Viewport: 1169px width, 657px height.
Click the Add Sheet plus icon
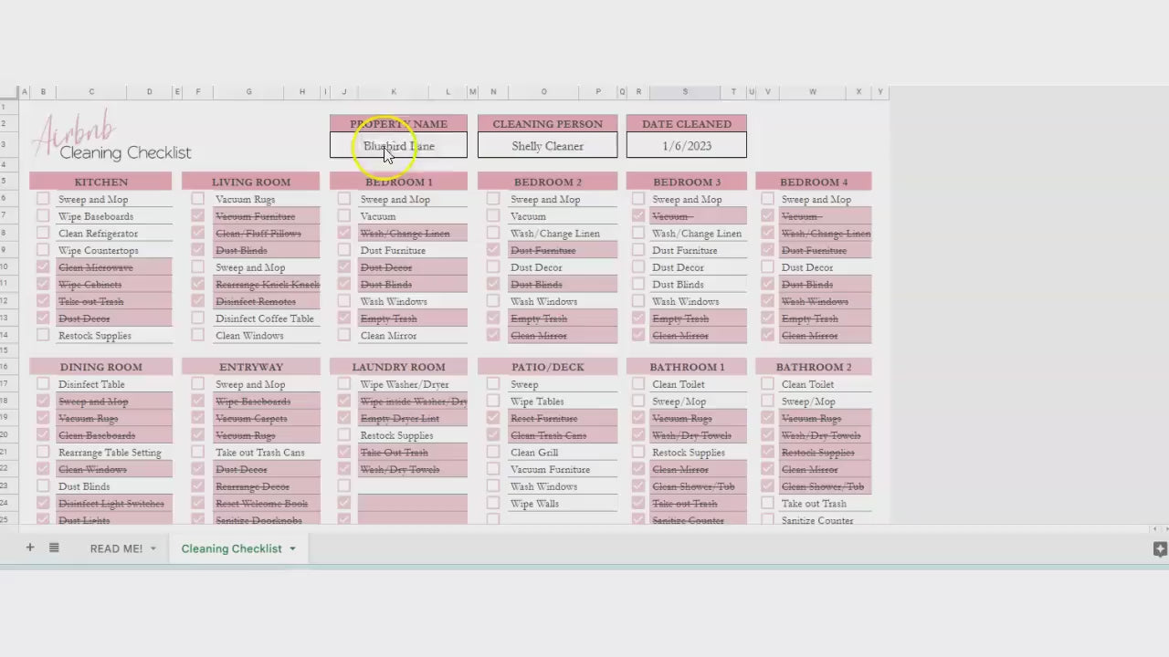30,547
